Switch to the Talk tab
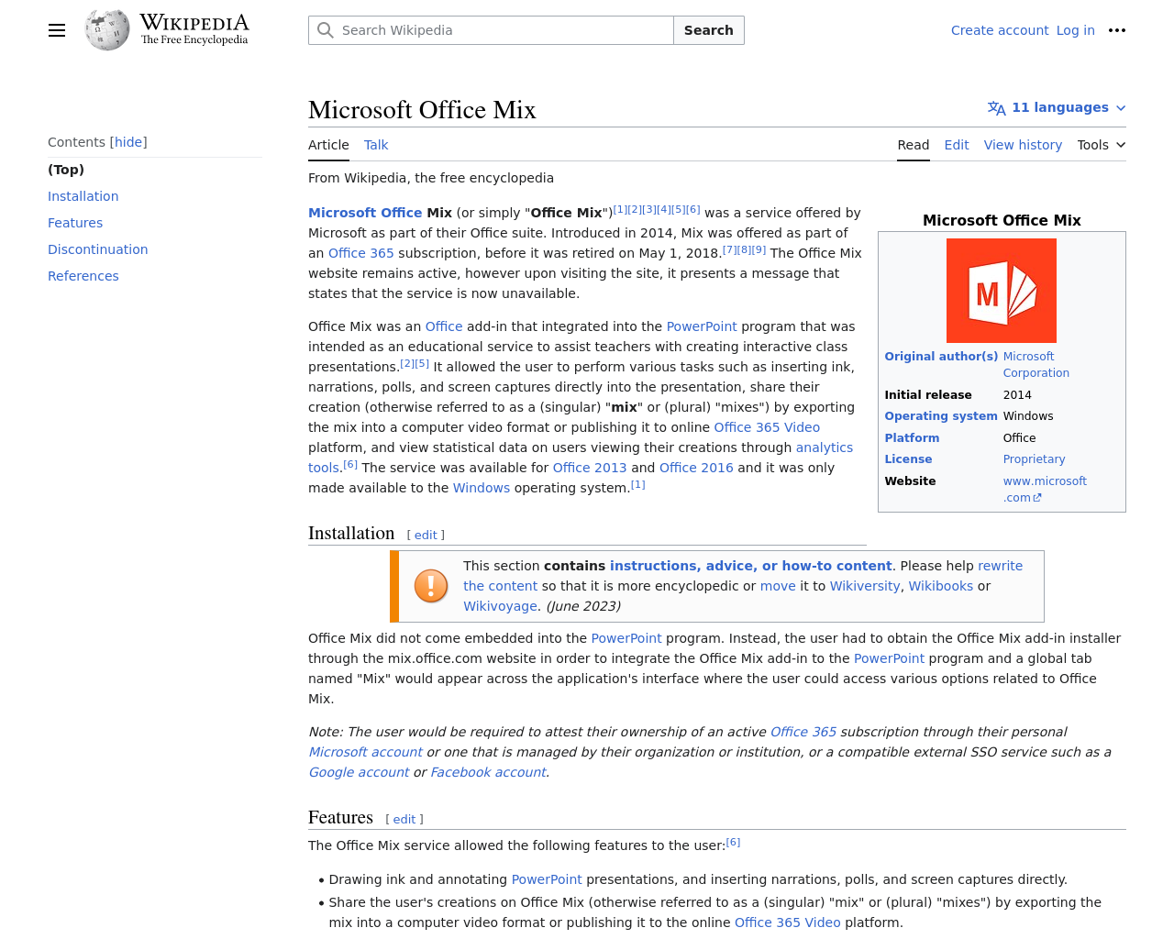 [x=376, y=145]
